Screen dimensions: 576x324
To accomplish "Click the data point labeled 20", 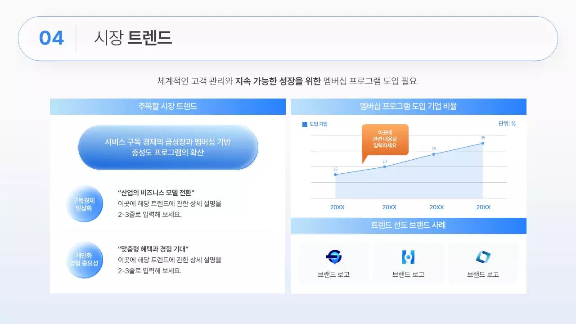I will [x=385, y=167].
